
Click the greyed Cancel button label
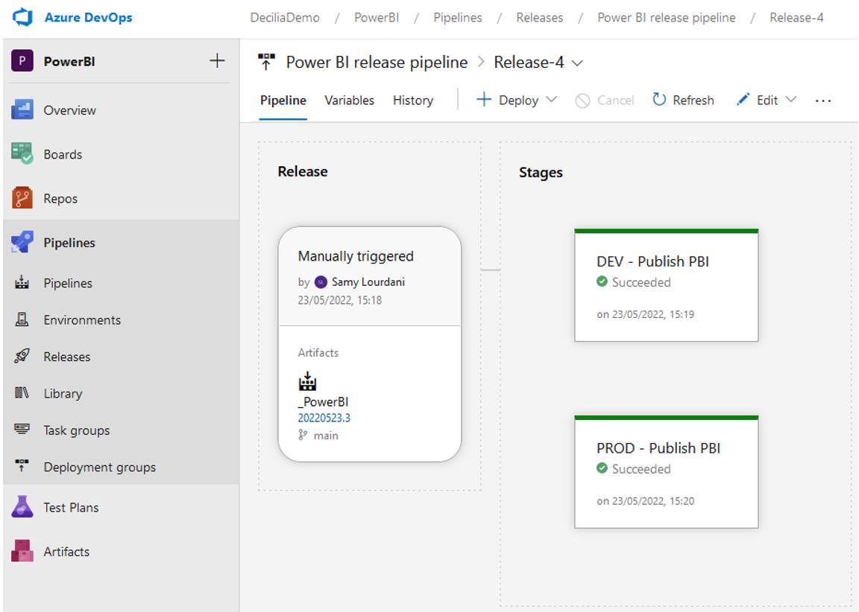616,101
